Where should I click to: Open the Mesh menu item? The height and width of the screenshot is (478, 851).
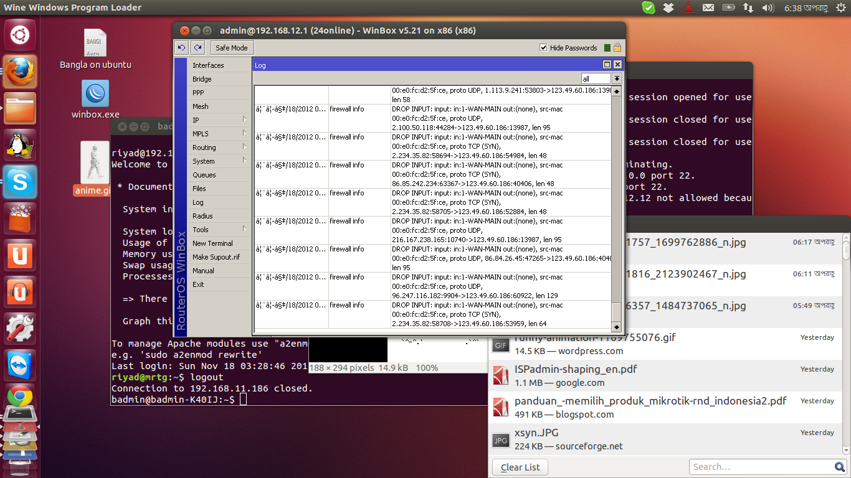(219, 106)
